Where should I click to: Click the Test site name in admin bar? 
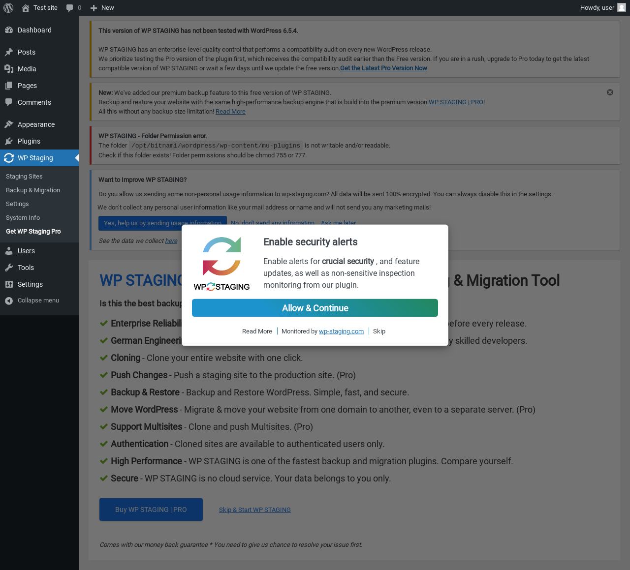(x=45, y=8)
